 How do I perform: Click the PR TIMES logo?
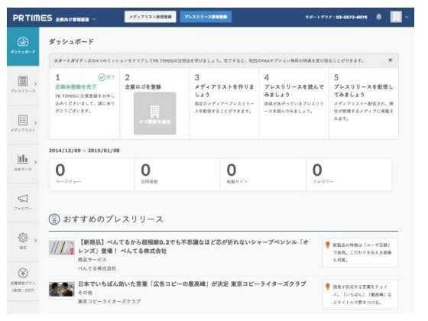[x=32, y=18]
